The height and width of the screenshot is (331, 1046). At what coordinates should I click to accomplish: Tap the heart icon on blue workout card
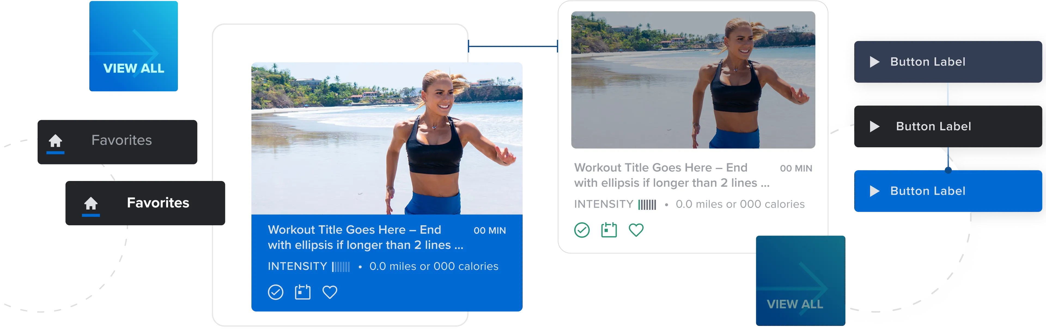pyautogui.click(x=330, y=292)
